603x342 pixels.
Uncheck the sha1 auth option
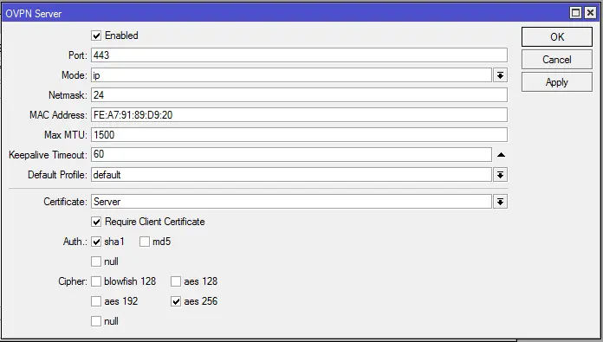click(96, 242)
